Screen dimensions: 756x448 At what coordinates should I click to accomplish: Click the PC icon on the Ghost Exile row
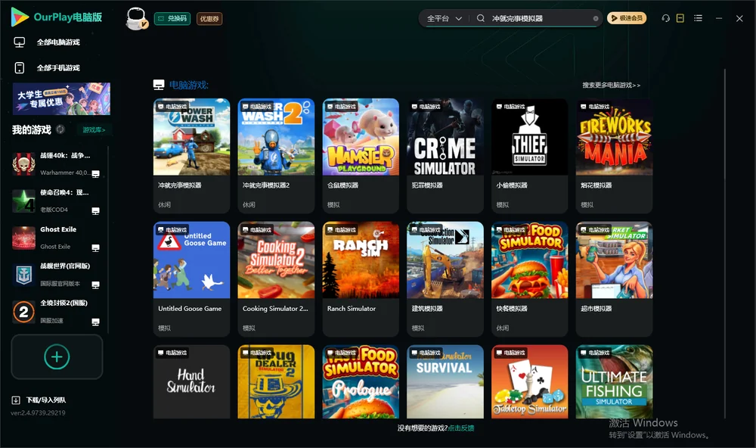tap(95, 247)
